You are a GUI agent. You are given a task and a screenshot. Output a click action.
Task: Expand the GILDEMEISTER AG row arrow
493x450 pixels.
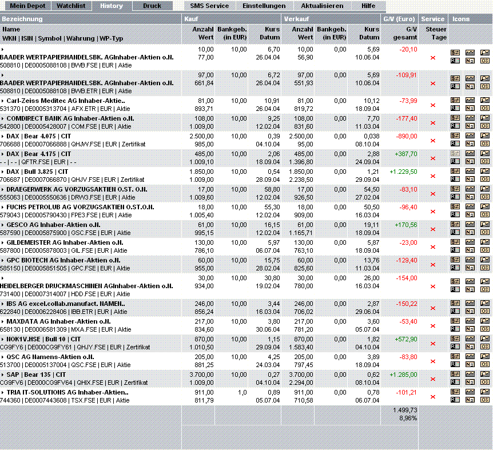coord(2,242)
